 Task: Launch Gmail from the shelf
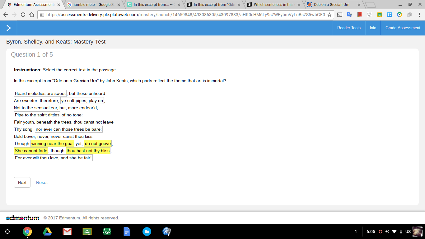pos(67,232)
